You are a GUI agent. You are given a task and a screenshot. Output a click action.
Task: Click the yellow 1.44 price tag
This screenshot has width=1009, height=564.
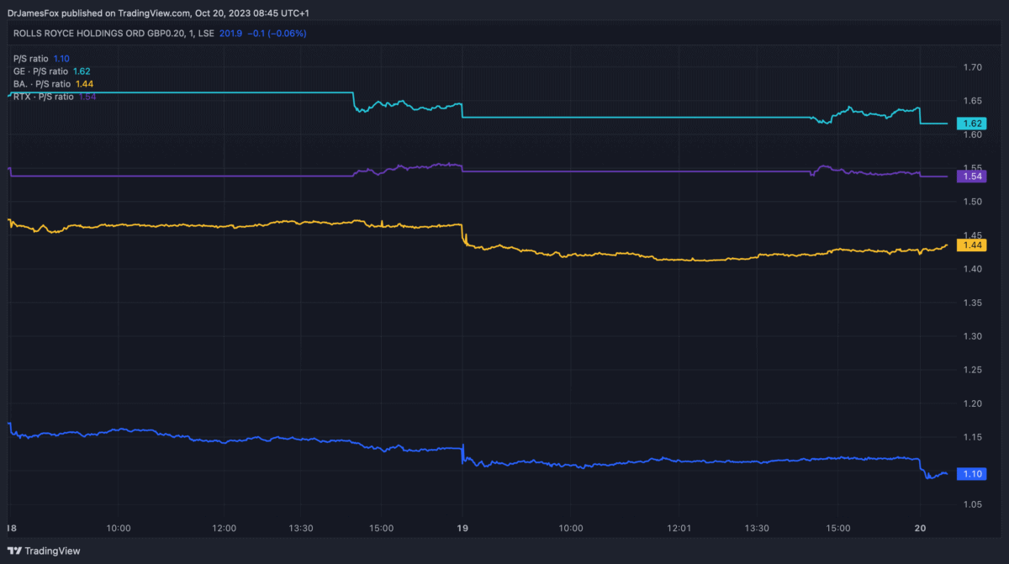(x=973, y=245)
